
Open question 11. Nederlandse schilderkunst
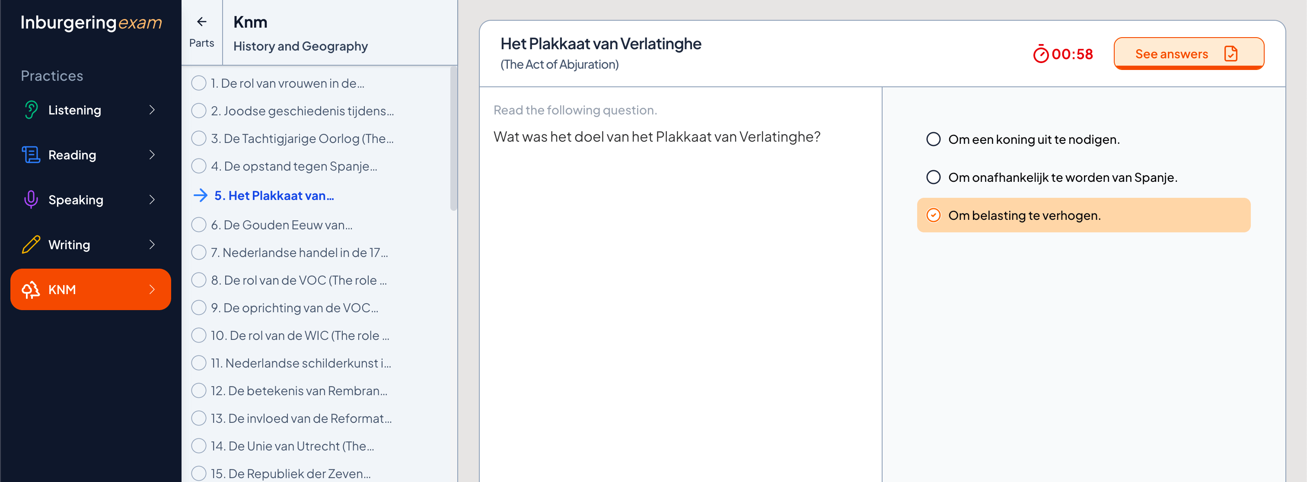(301, 363)
